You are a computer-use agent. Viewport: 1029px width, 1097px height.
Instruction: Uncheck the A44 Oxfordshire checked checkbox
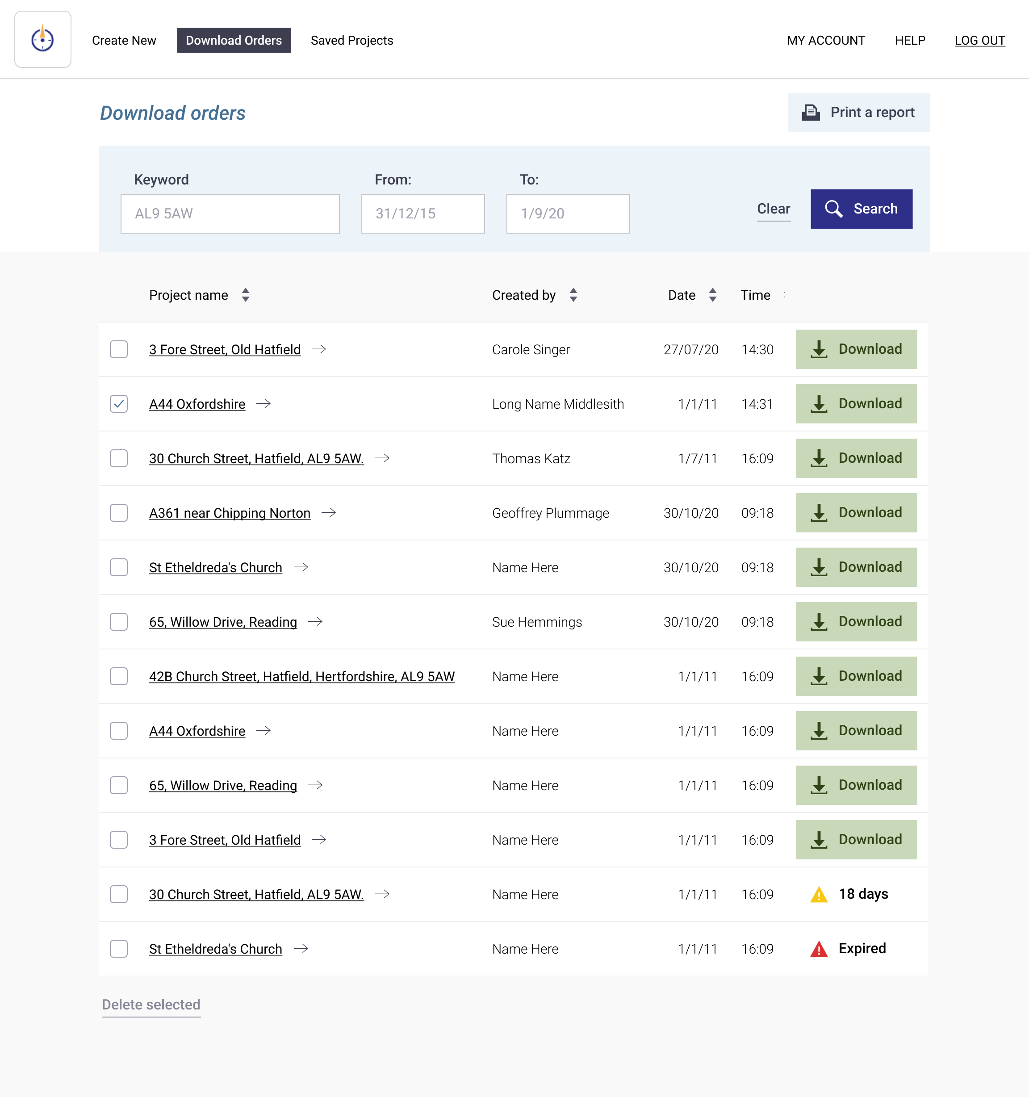(119, 404)
